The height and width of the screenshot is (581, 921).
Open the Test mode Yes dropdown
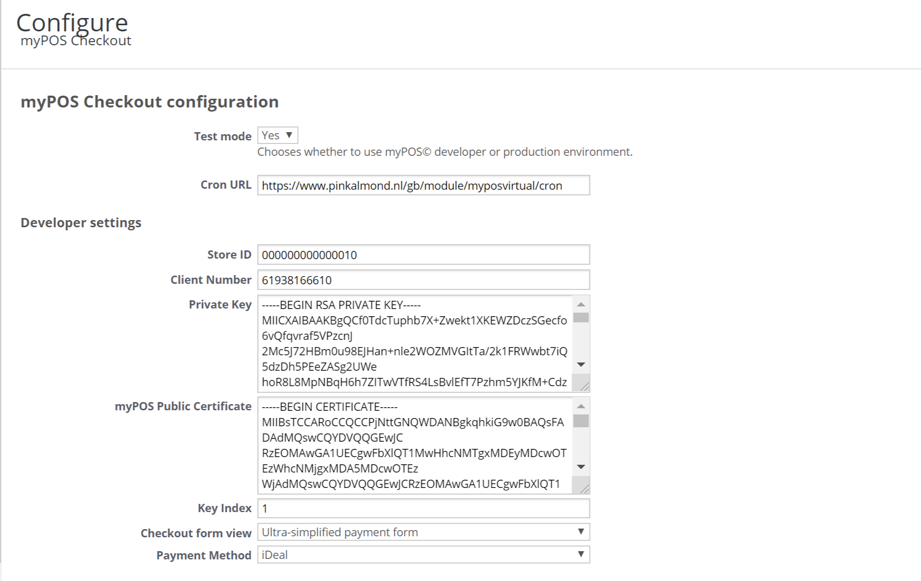click(278, 135)
